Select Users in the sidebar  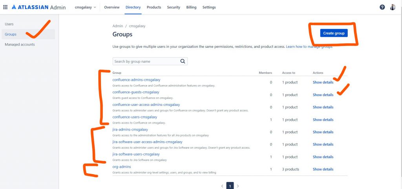[x=9, y=24]
